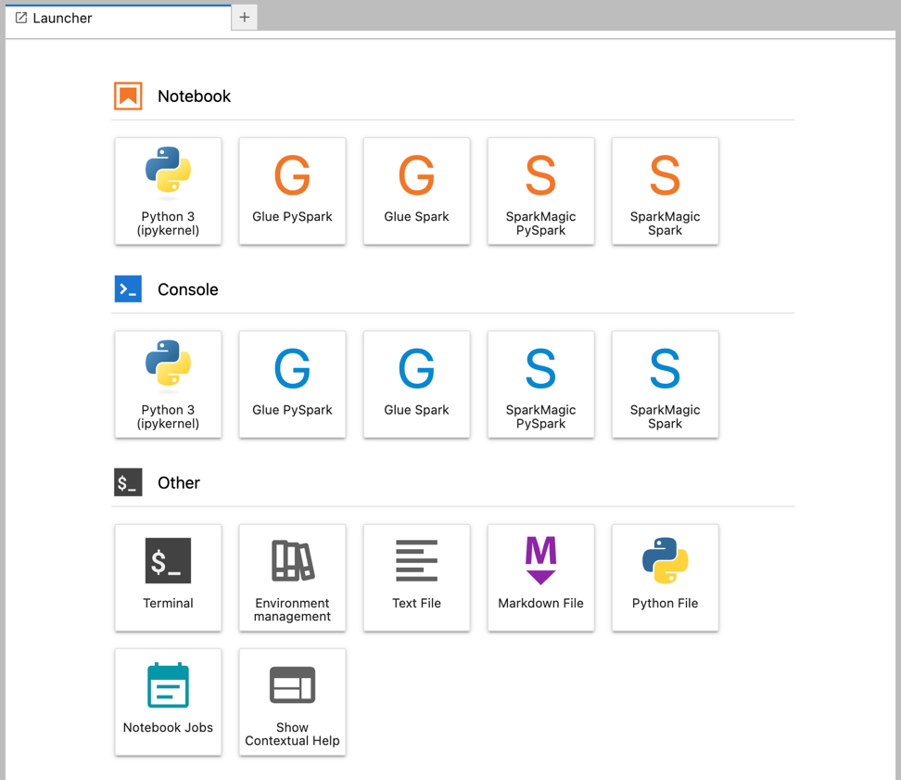Viewport: 901px width, 780px height.
Task: Add a new launcher tab with plus button
Action: [244, 18]
